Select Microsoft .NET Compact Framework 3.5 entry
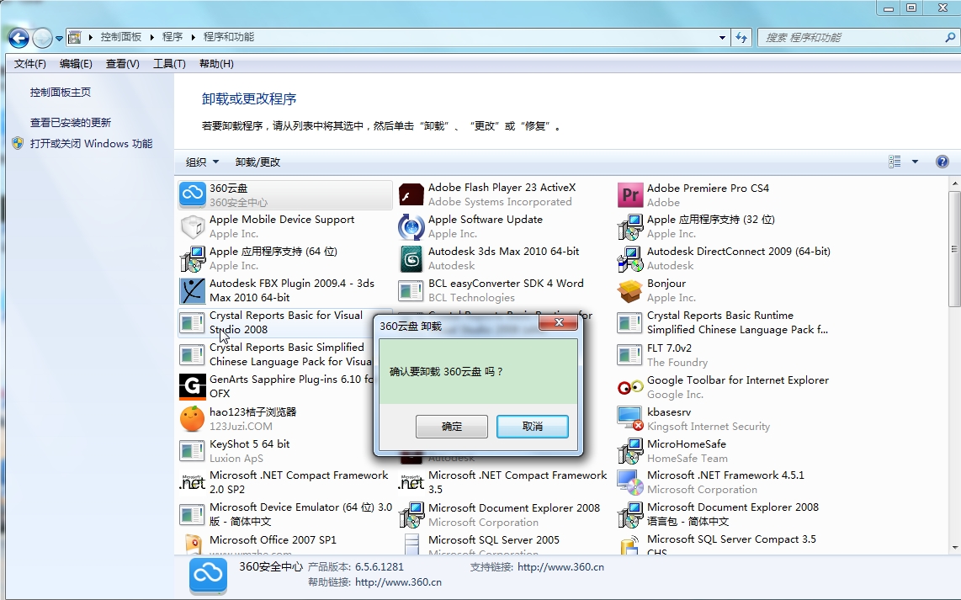Image resolution: width=961 pixels, height=600 pixels. [x=504, y=482]
